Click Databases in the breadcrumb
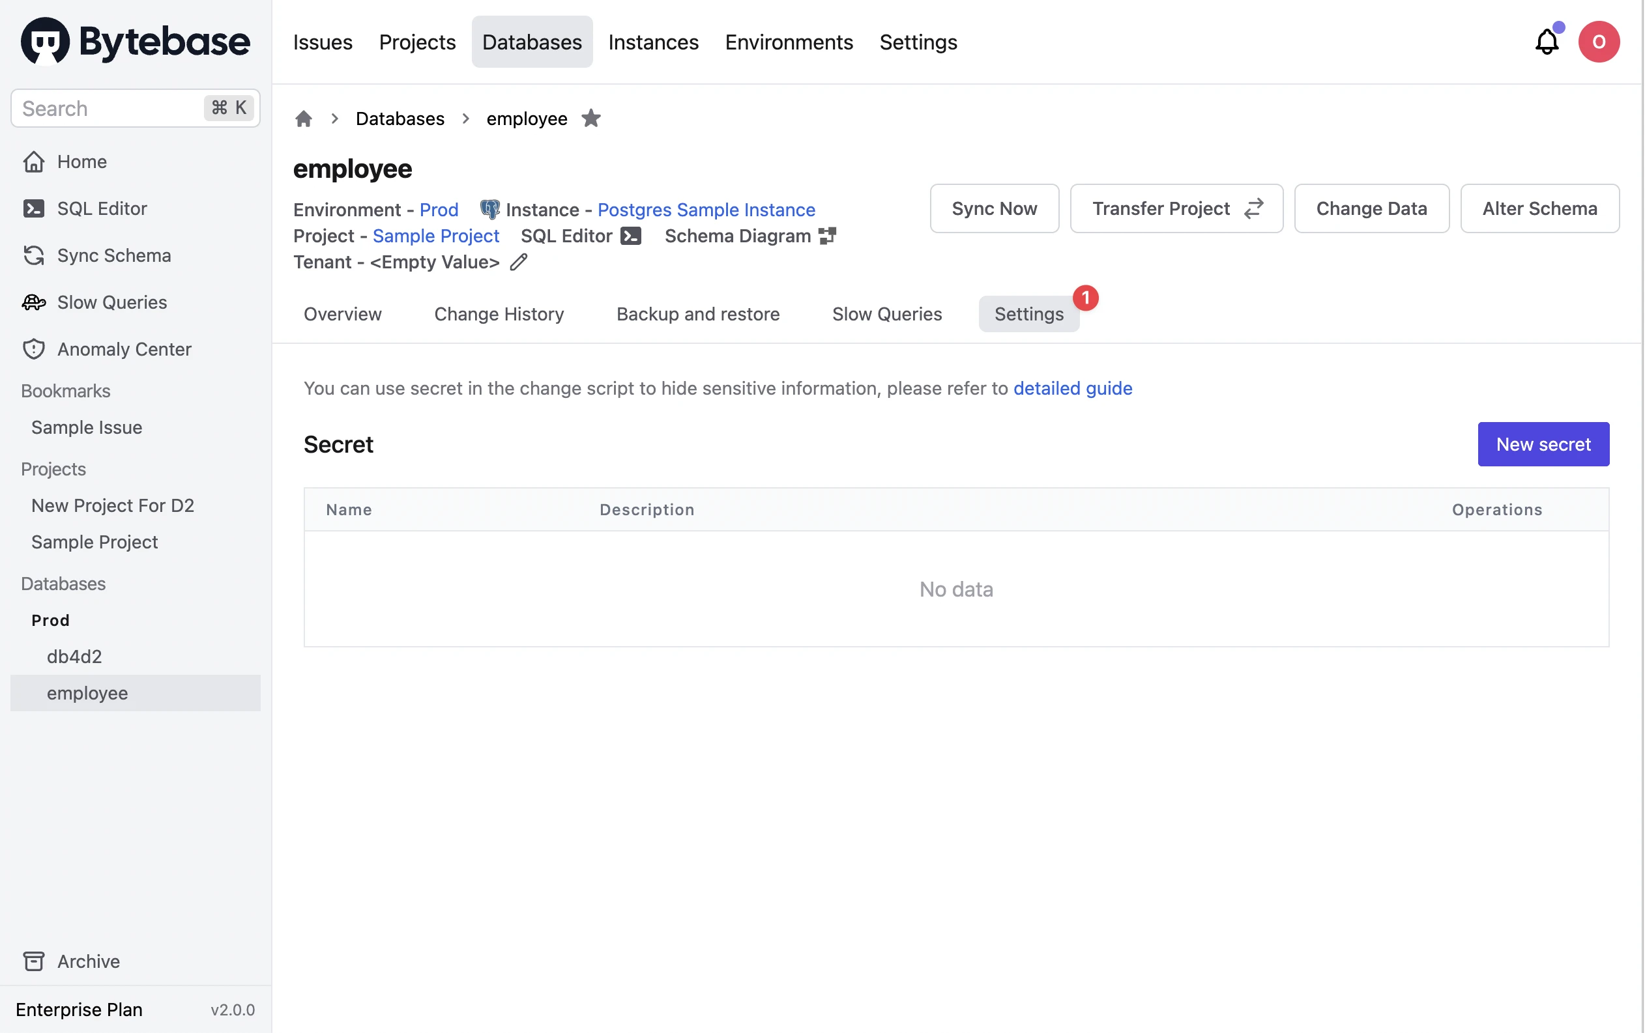The height and width of the screenshot is (1033, 1645). 400,119
